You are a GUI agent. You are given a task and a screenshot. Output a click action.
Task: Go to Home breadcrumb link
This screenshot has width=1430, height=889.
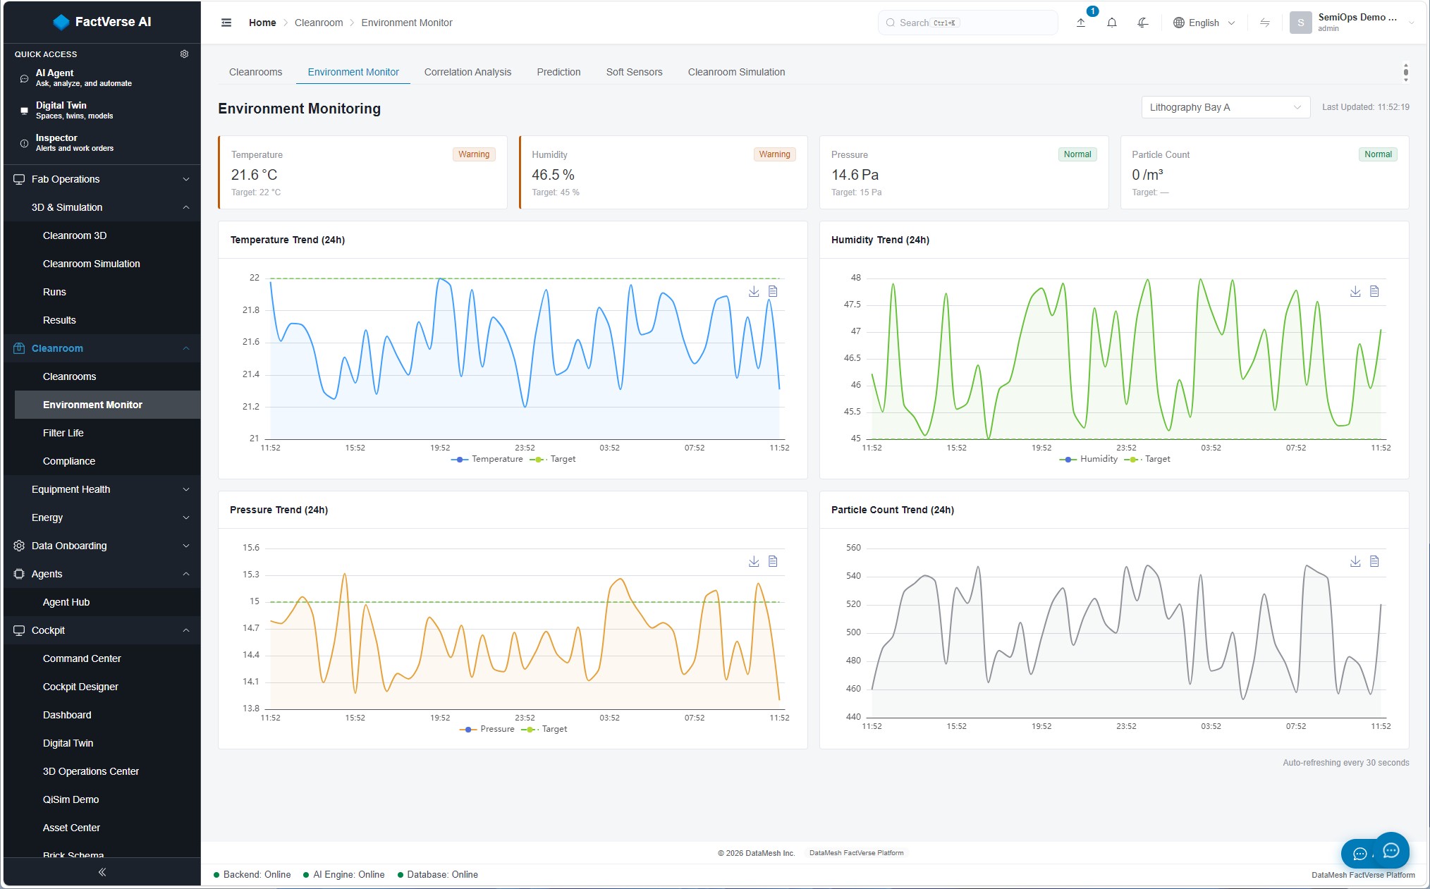click(262, 23)
